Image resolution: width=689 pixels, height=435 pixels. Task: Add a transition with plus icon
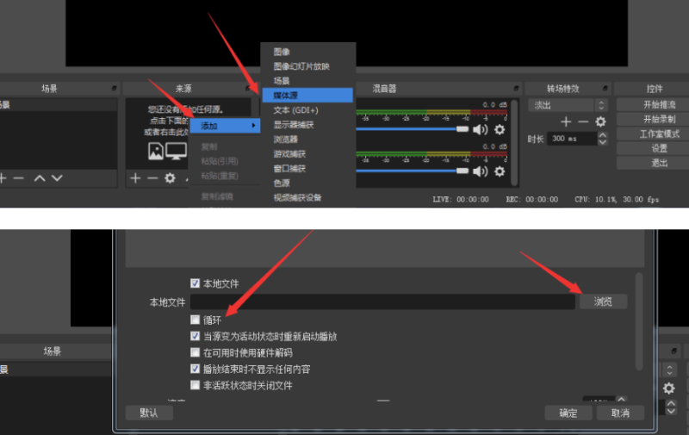[566, 121]
